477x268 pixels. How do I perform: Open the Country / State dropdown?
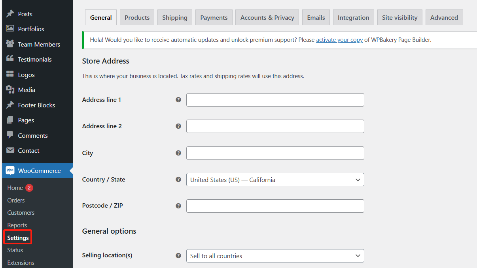click(275, 180)
